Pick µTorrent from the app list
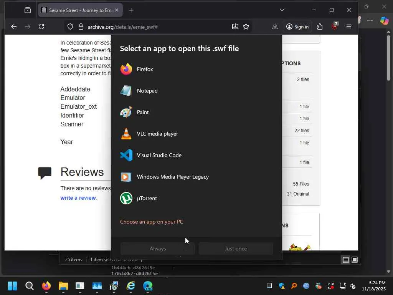This screenshot has height=295, width=393. pos(196,199)
